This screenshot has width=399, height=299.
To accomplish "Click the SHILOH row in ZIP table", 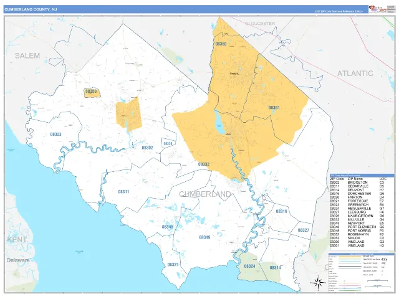I will click(358, 238).
